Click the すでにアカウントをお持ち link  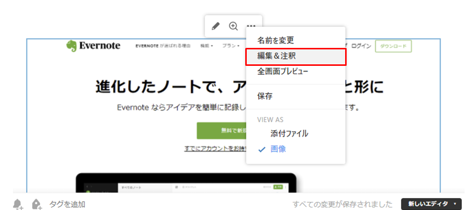215,149
